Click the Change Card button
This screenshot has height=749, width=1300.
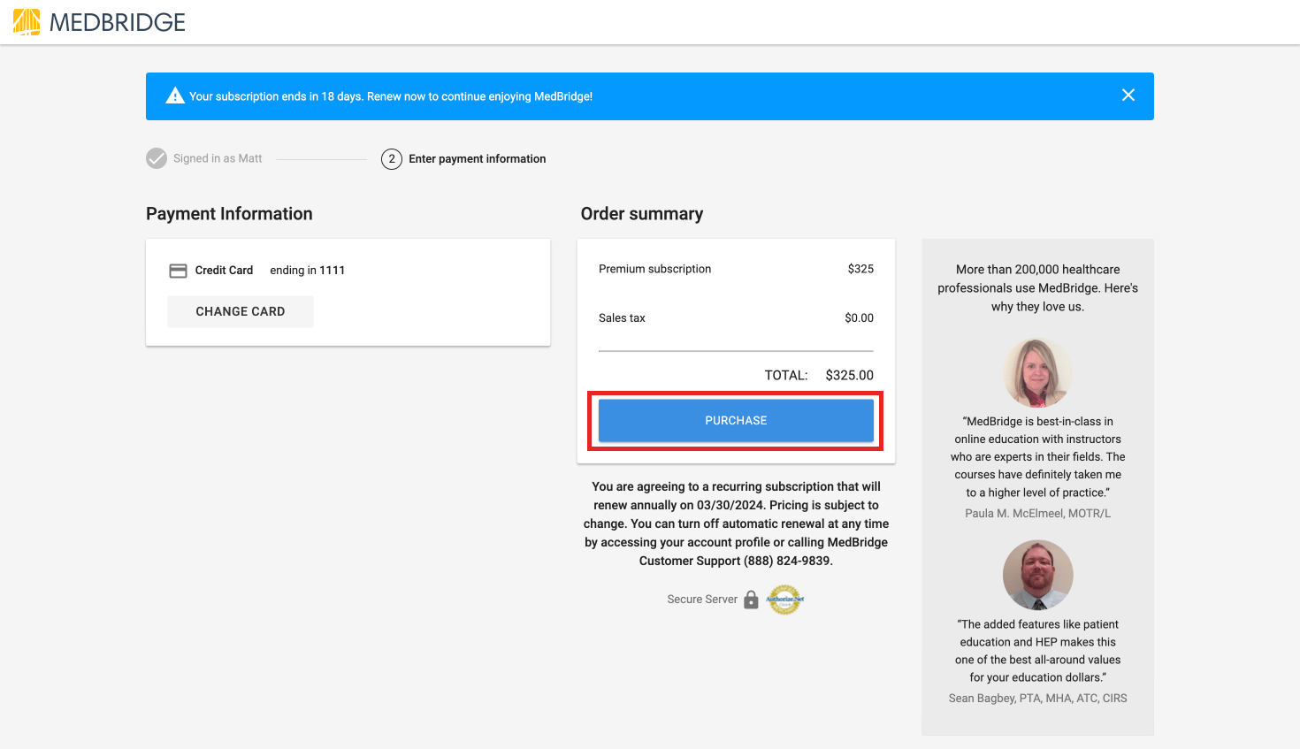pos(240,311)
